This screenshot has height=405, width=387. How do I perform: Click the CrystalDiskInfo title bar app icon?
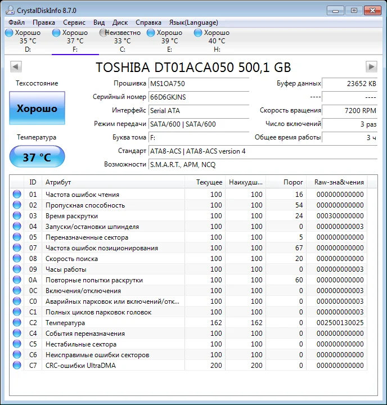coord(9,10)
